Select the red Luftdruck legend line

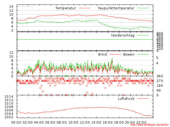coord(143,98)
